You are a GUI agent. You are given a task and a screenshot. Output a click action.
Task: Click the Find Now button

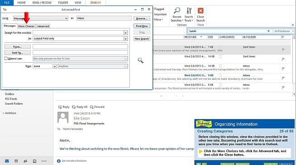[142, 26]
